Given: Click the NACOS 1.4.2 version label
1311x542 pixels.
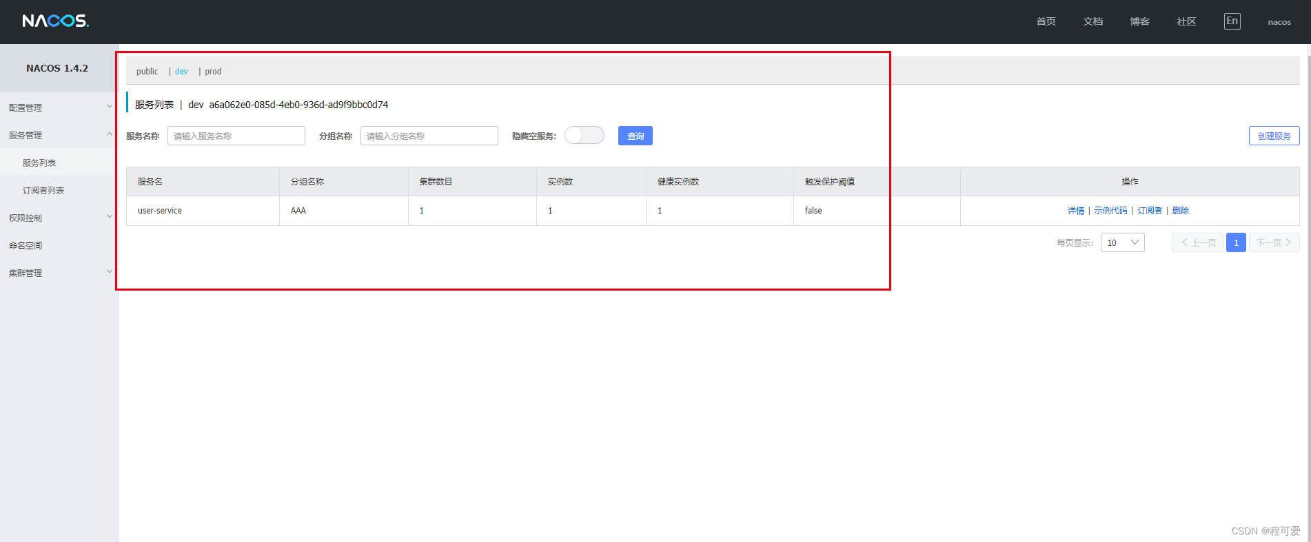Looking at the screenshot, I should [x=57, y=68].
